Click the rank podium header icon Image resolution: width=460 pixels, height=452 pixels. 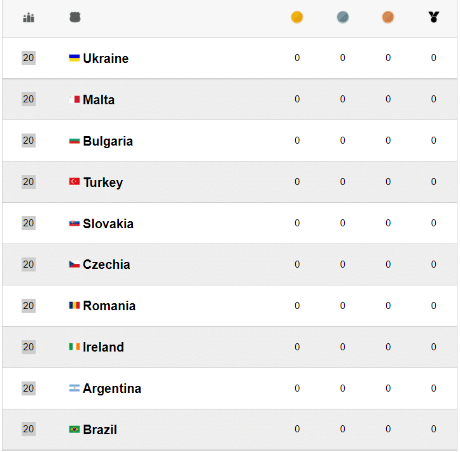(29, 18)
